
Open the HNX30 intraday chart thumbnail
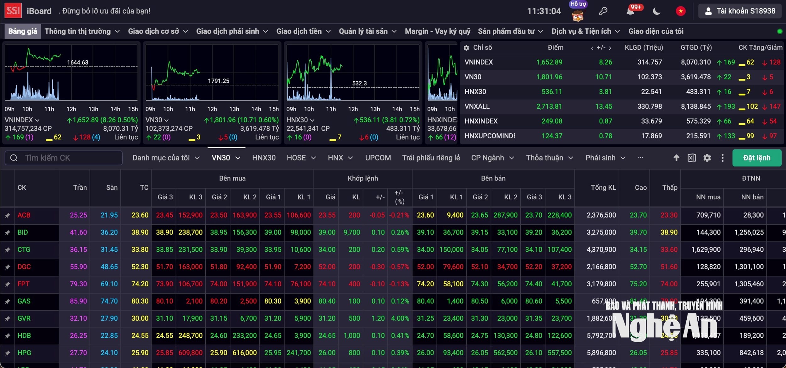(x=353, y=73)
